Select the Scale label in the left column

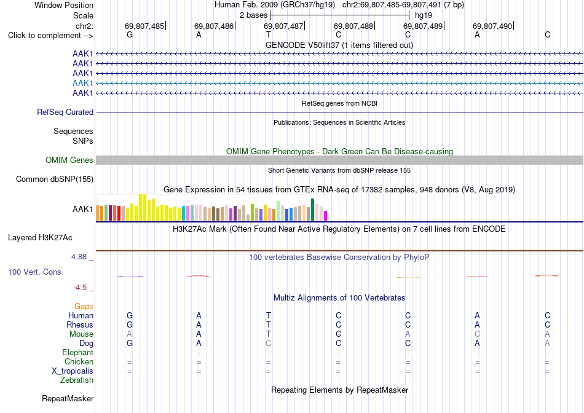(x=83, y=15)
